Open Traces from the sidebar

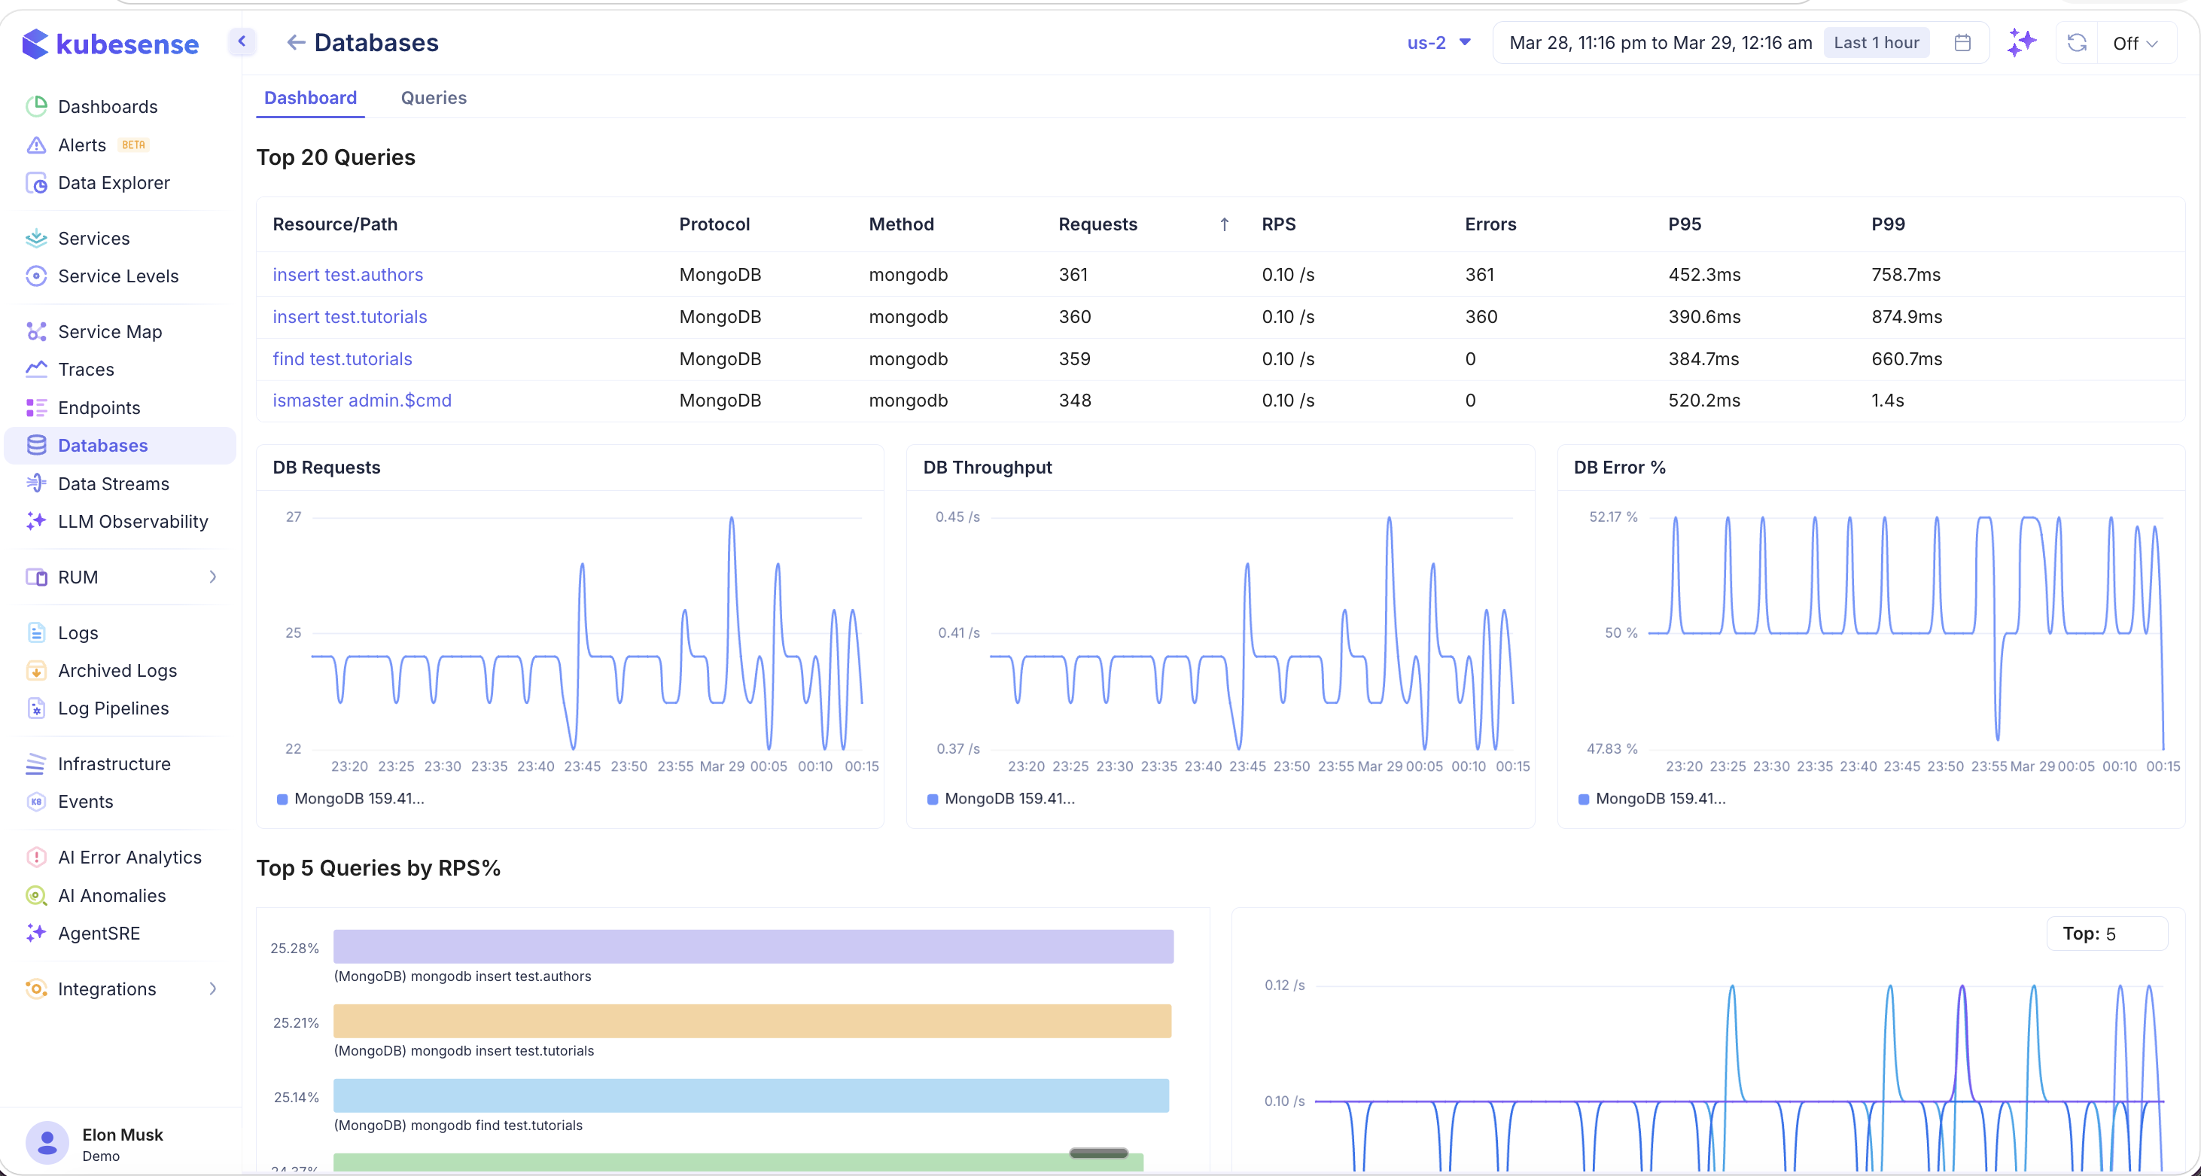(86, 369)
